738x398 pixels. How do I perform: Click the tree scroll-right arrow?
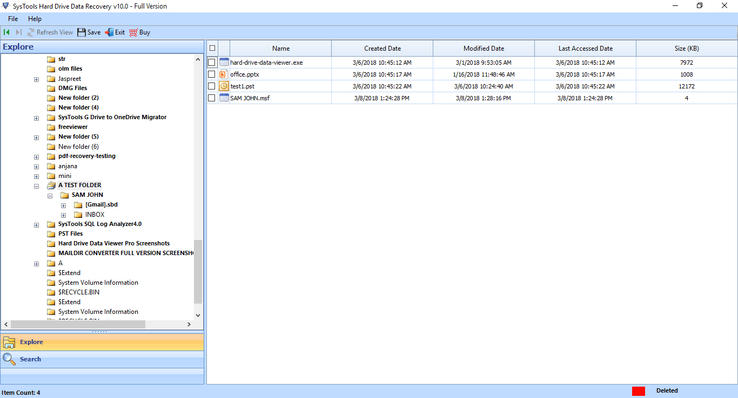tap(189, 324)
